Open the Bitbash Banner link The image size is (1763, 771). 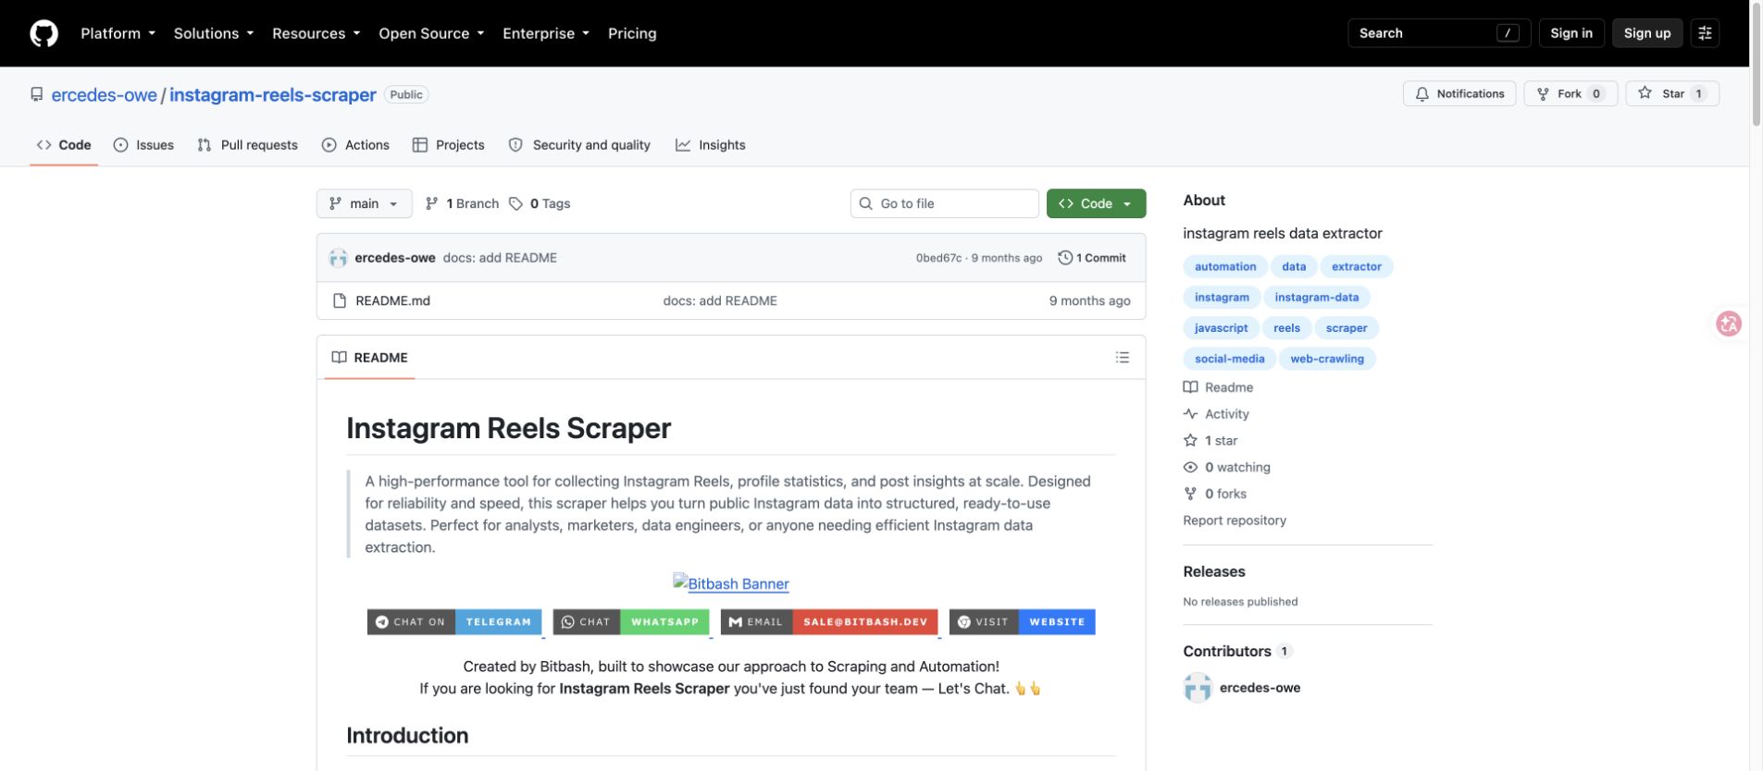click(x=731, y=583)
